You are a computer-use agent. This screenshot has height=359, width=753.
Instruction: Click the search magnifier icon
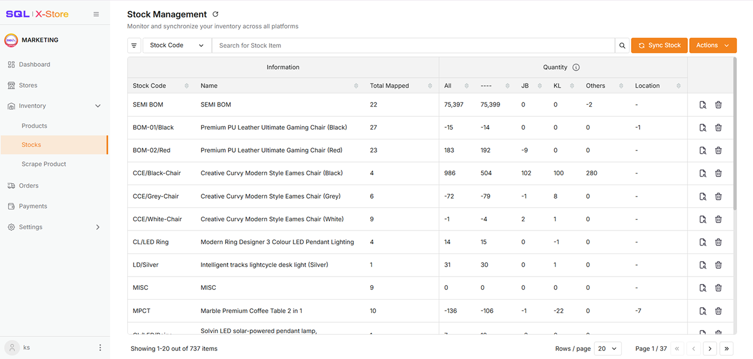point(622,46)
